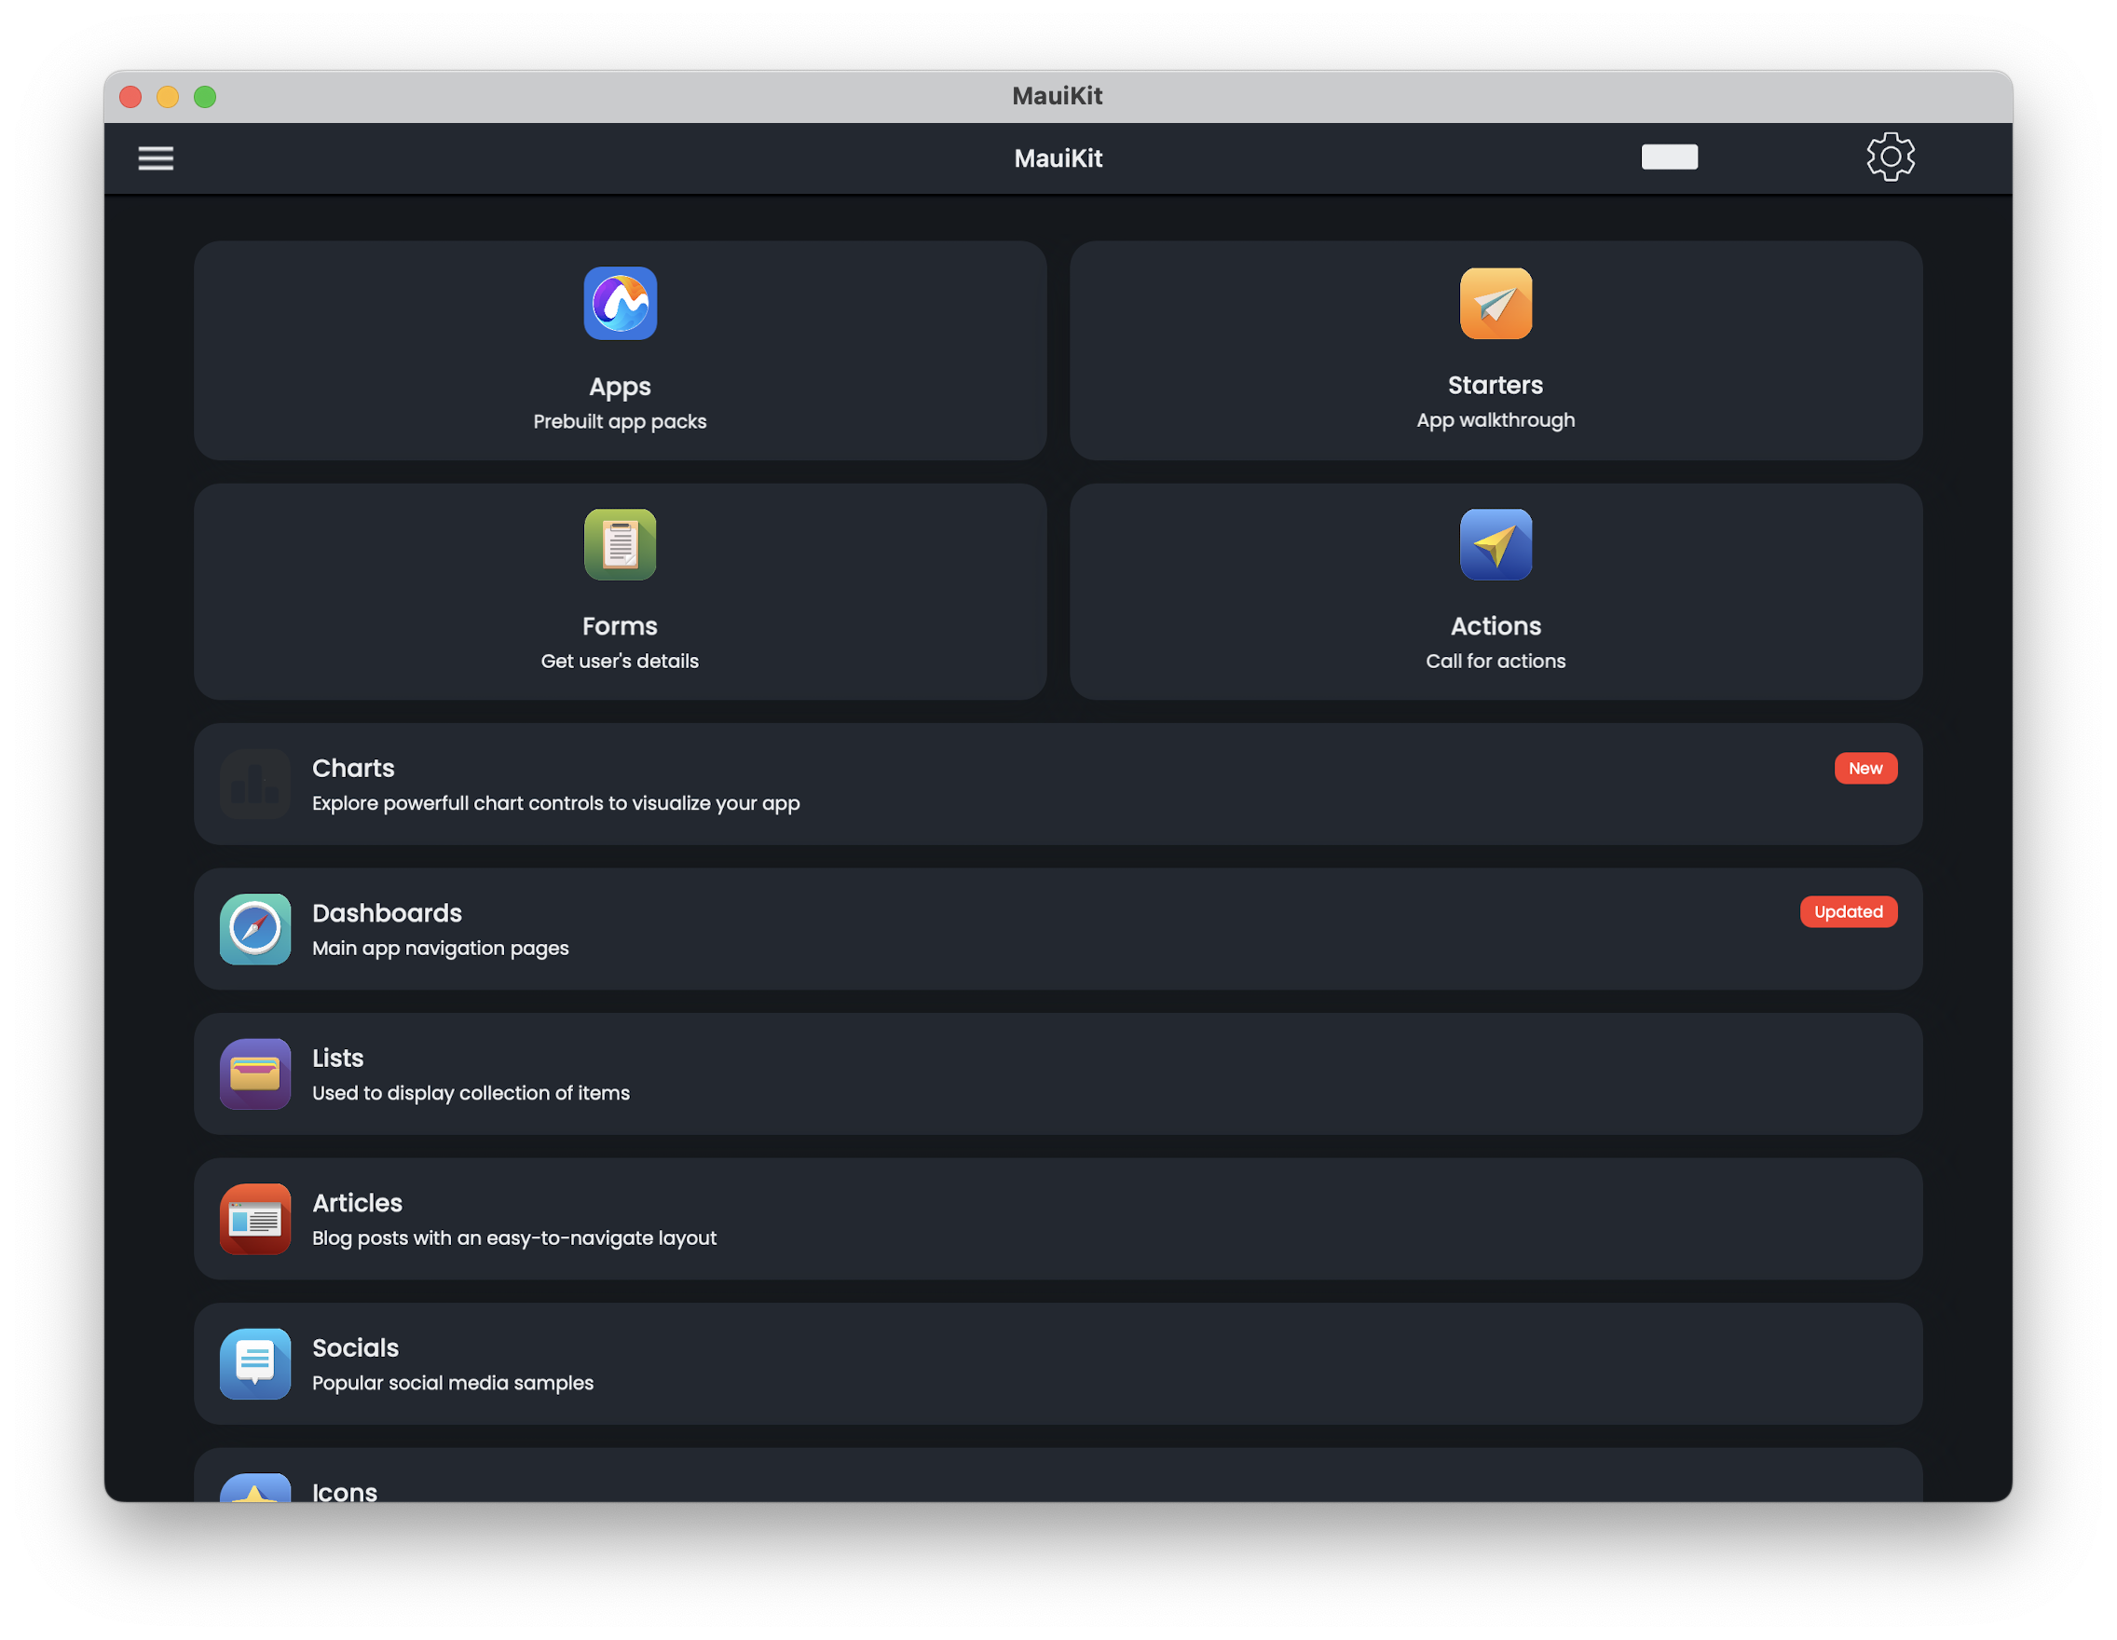Click the white rectangular switch in header
This screenshot has height=1640, width=2117.
point(1668,157)
